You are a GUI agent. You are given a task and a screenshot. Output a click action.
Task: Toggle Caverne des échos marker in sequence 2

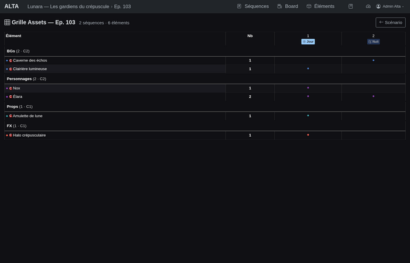point(374,60)
